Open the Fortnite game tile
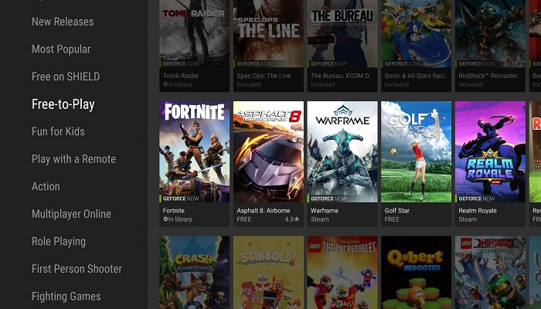541x309 pixels. (x=194, y=152)
